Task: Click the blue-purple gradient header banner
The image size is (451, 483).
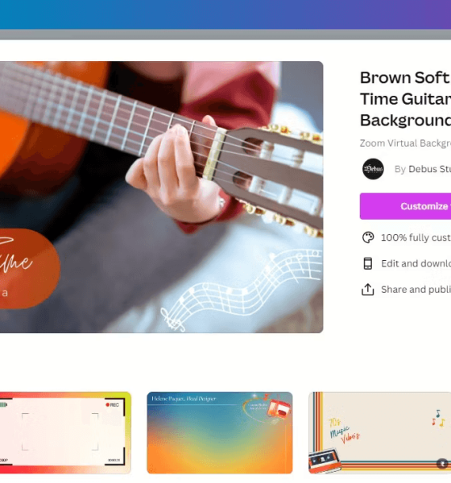Action: point(225,14)
